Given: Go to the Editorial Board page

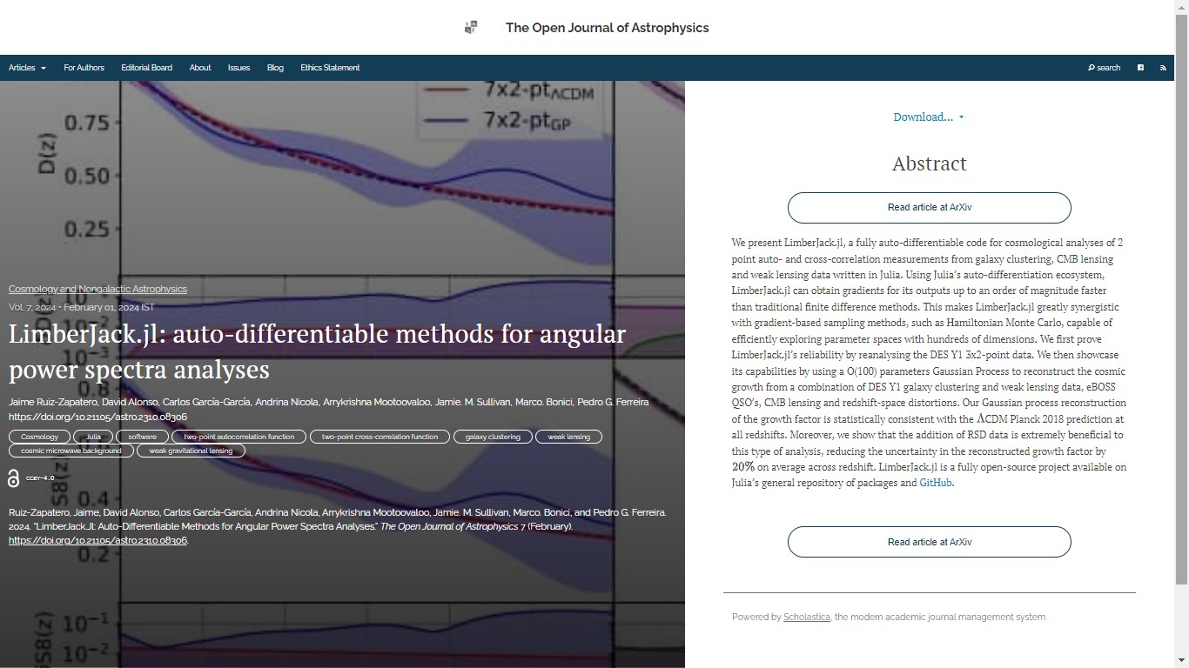Looking at the screenshot, I should click(x=146, y=68).
